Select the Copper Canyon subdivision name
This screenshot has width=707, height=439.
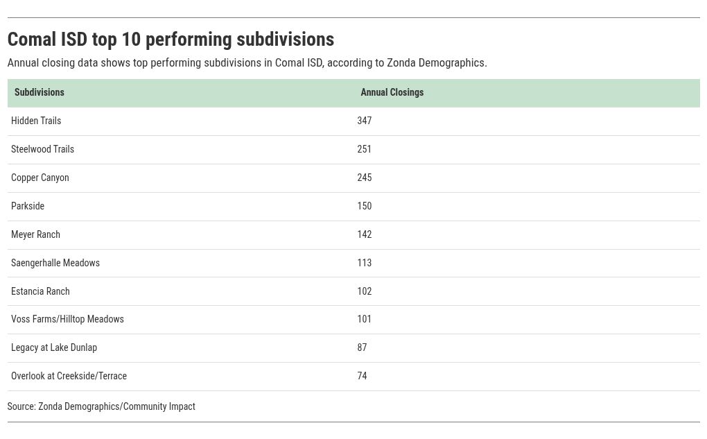(40, 178)
